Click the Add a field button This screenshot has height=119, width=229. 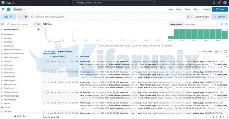click(x=21, y=116)
